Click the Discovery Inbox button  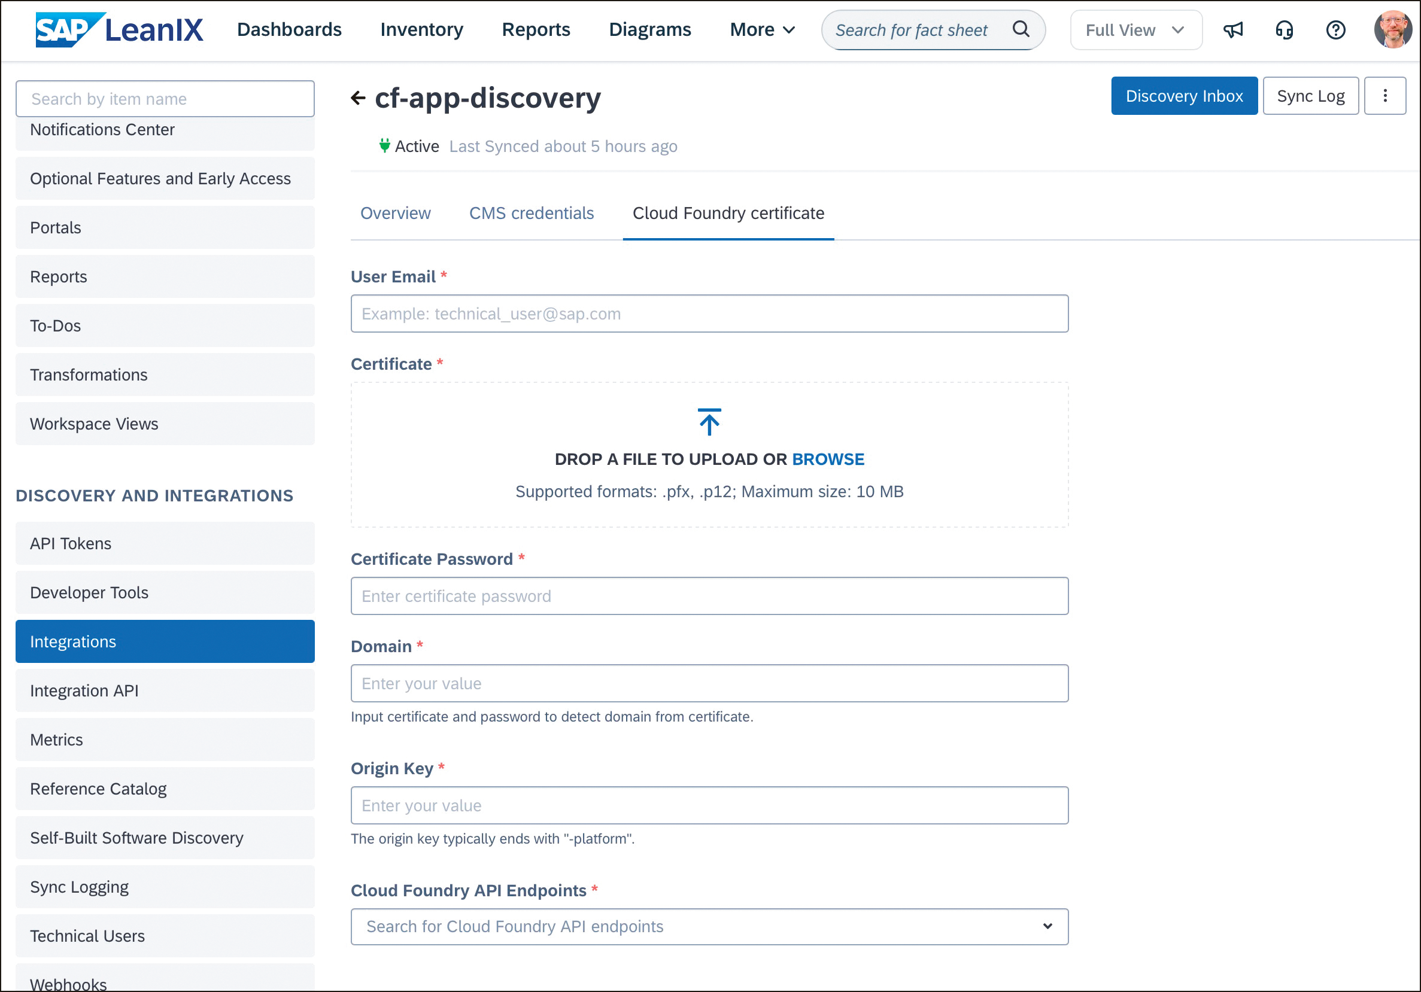(x=1184, y=96)
